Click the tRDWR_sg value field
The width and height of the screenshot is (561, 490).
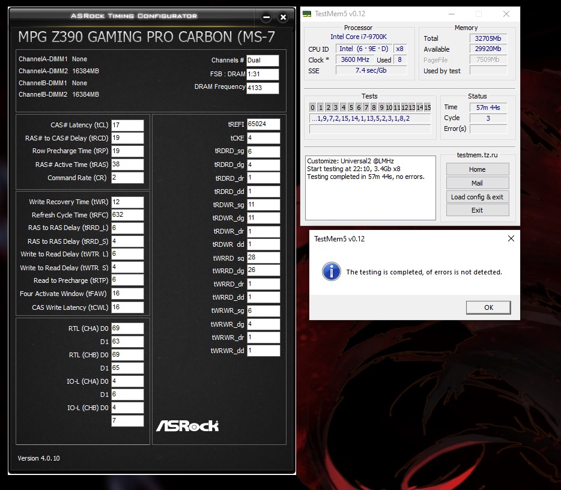click(x=263, y=205)
